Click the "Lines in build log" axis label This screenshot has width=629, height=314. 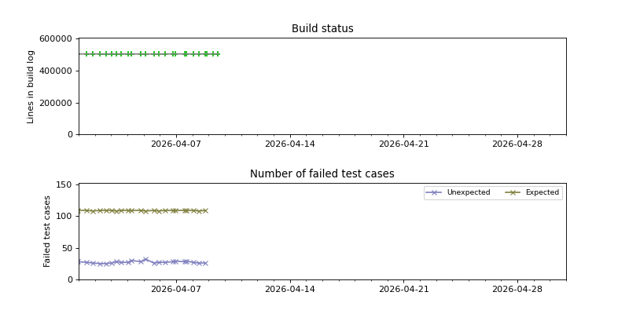31,86
